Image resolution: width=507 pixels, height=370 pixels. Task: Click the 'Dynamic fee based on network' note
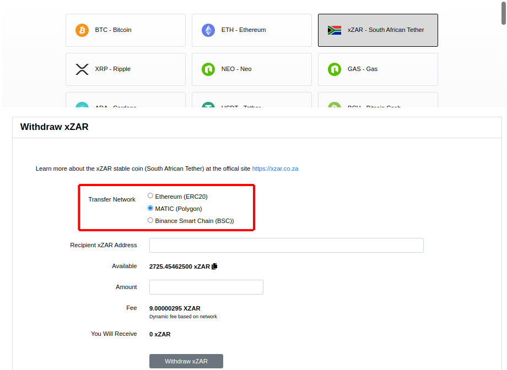183,317
